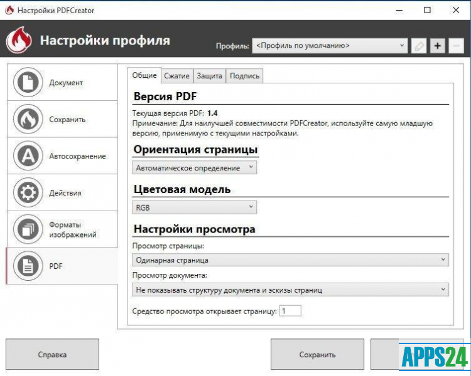Click the Средство просмотра открывает страницу label

coord(204,311)
